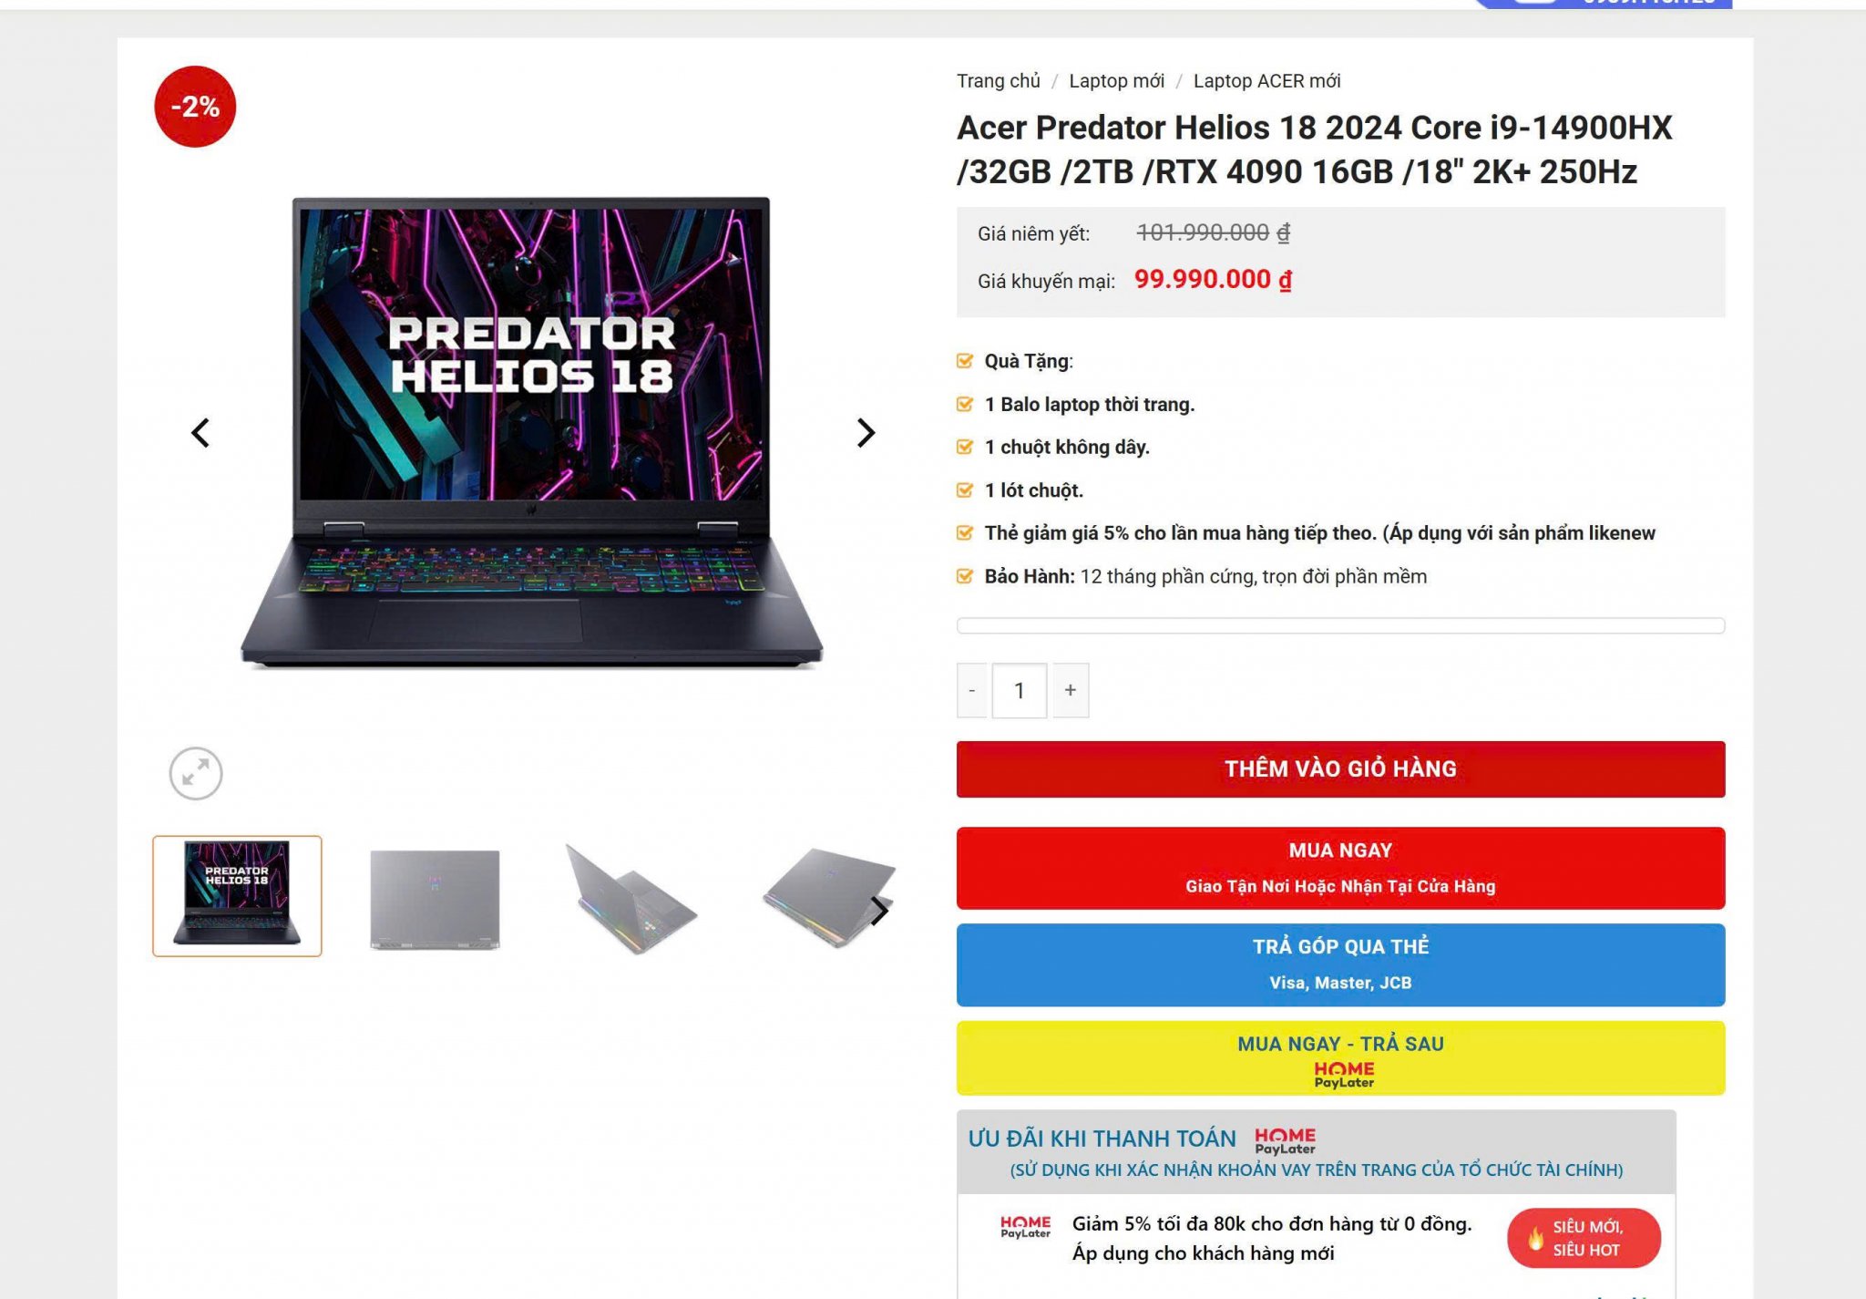Click the checkmark icon beside Quà Tặng
This screenshot has width=1866, height=1299.
click(x=965, y=361)
